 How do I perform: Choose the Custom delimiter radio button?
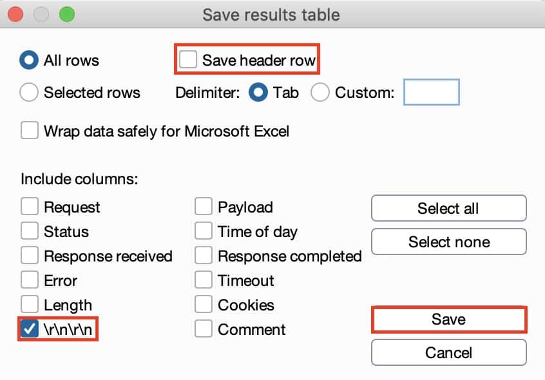pyautogui.click(x=320, y=93)
